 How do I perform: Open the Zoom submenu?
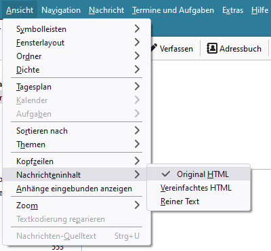(77, 206)
